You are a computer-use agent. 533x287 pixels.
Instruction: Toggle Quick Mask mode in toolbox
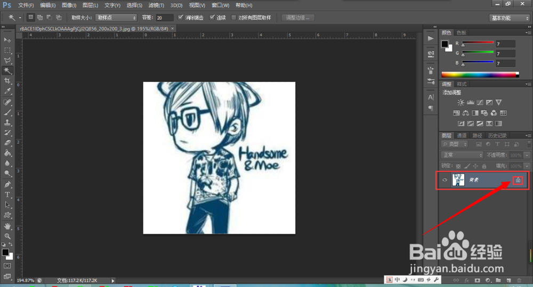7,266
